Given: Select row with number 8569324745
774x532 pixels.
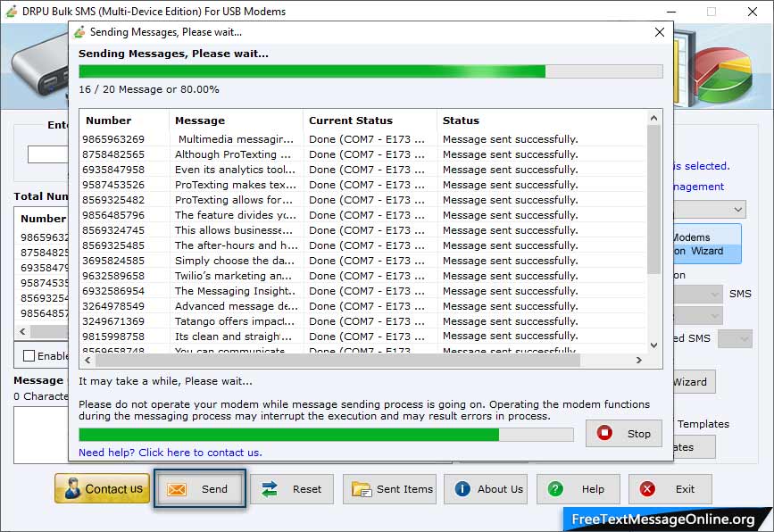Looking at the screenshot, I should 362,230.
